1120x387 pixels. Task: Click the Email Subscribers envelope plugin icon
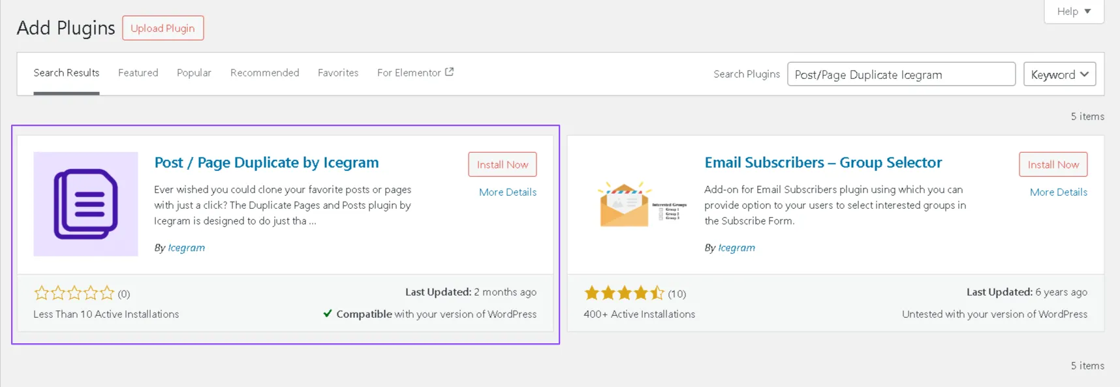(x=643, y=204)
